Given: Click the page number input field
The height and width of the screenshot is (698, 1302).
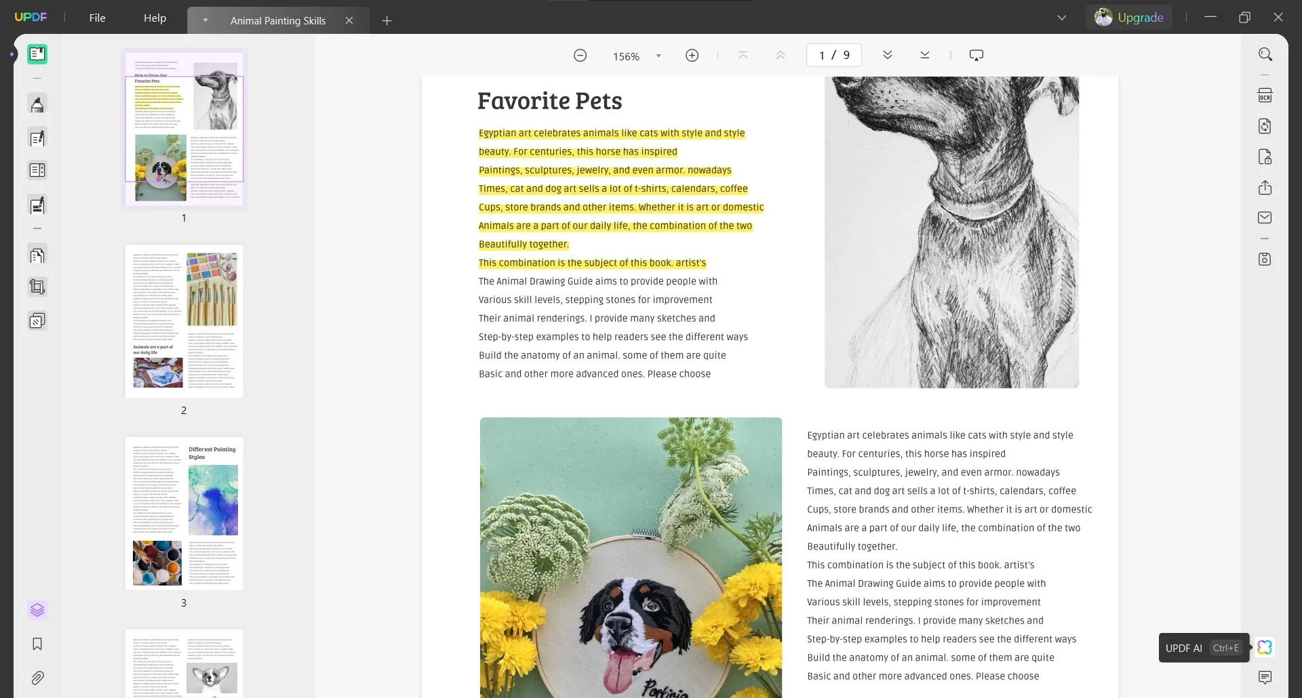Looking at the screenshot, I should click(821, 56).
